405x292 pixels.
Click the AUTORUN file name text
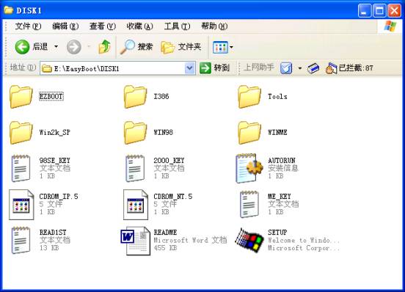(x=282, y=161)
